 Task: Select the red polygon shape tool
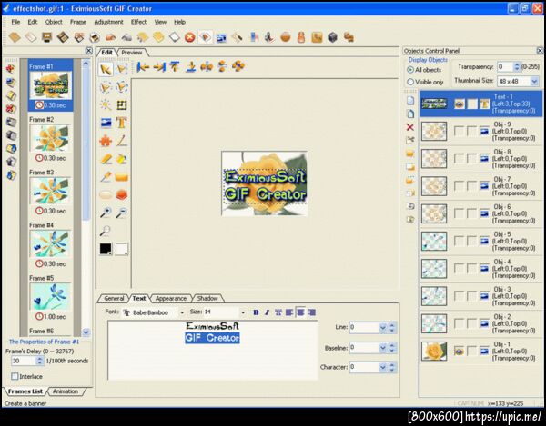[x=122, y=195]
